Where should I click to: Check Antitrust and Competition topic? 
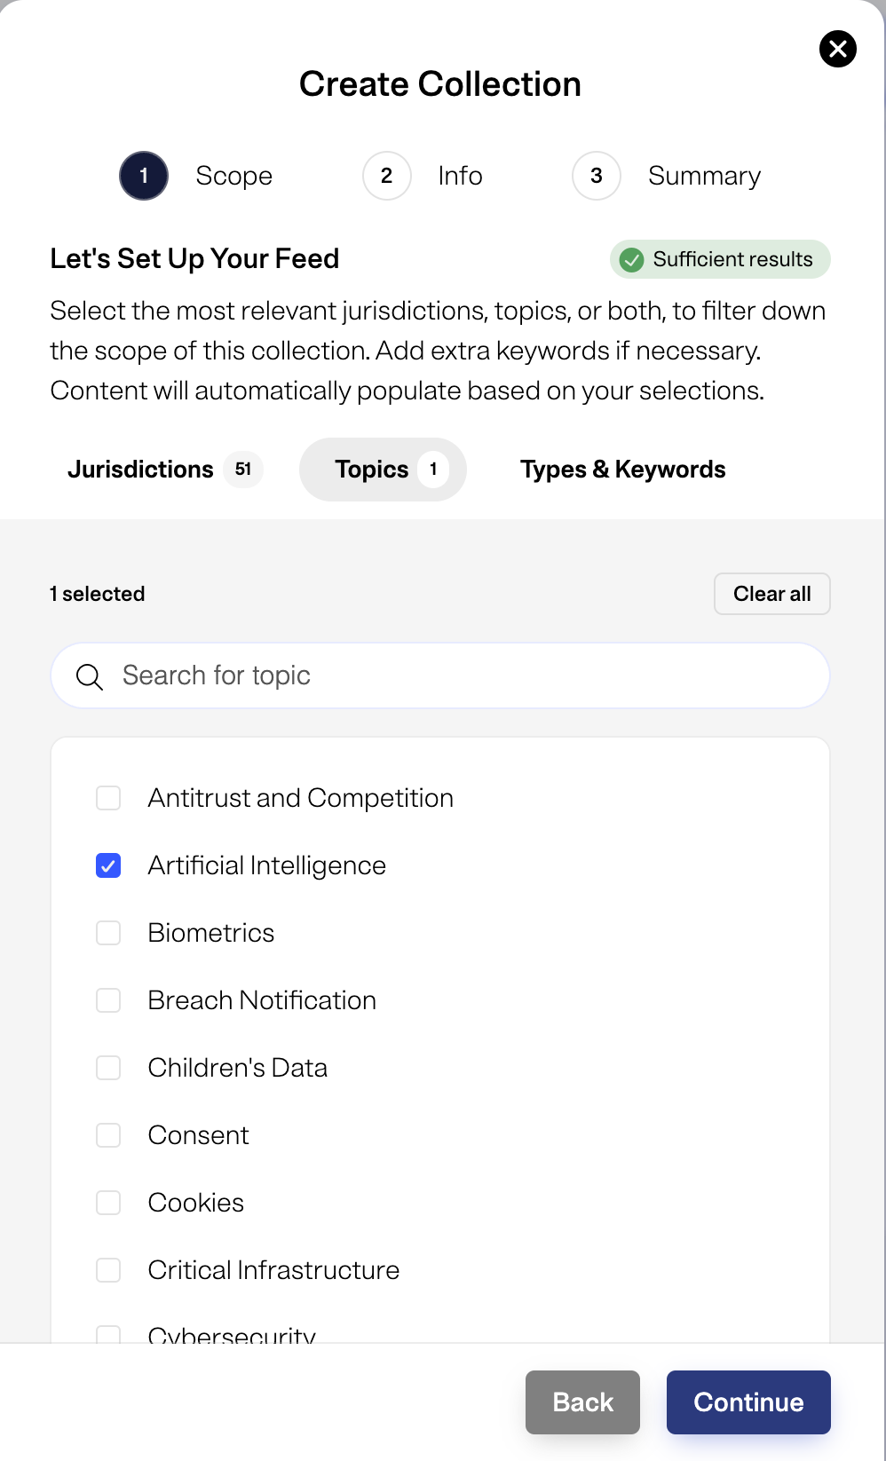[x=107, y=798]
